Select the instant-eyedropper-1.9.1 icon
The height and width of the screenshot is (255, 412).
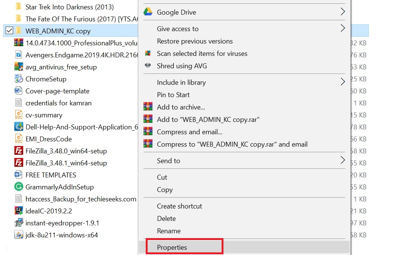tap(18, 223)
